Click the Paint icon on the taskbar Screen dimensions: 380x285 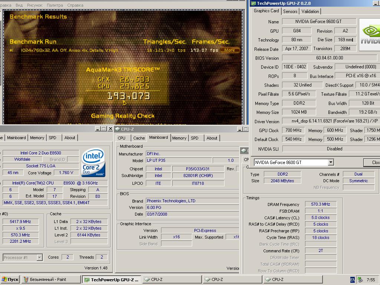[26, 279]
